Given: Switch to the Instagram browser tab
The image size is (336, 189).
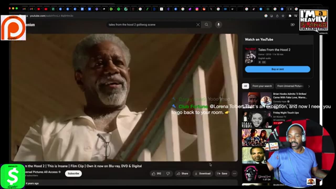Looking at the screenshot, I should pyautogui.click(x=197, y=9).
